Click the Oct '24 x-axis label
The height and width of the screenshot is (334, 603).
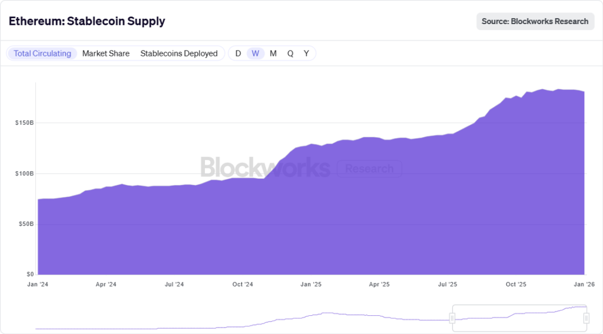pos(242,285)
